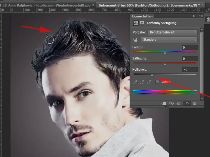
Task: Select the add-to-sample eyedropper with plus
Action: [142, 82]
